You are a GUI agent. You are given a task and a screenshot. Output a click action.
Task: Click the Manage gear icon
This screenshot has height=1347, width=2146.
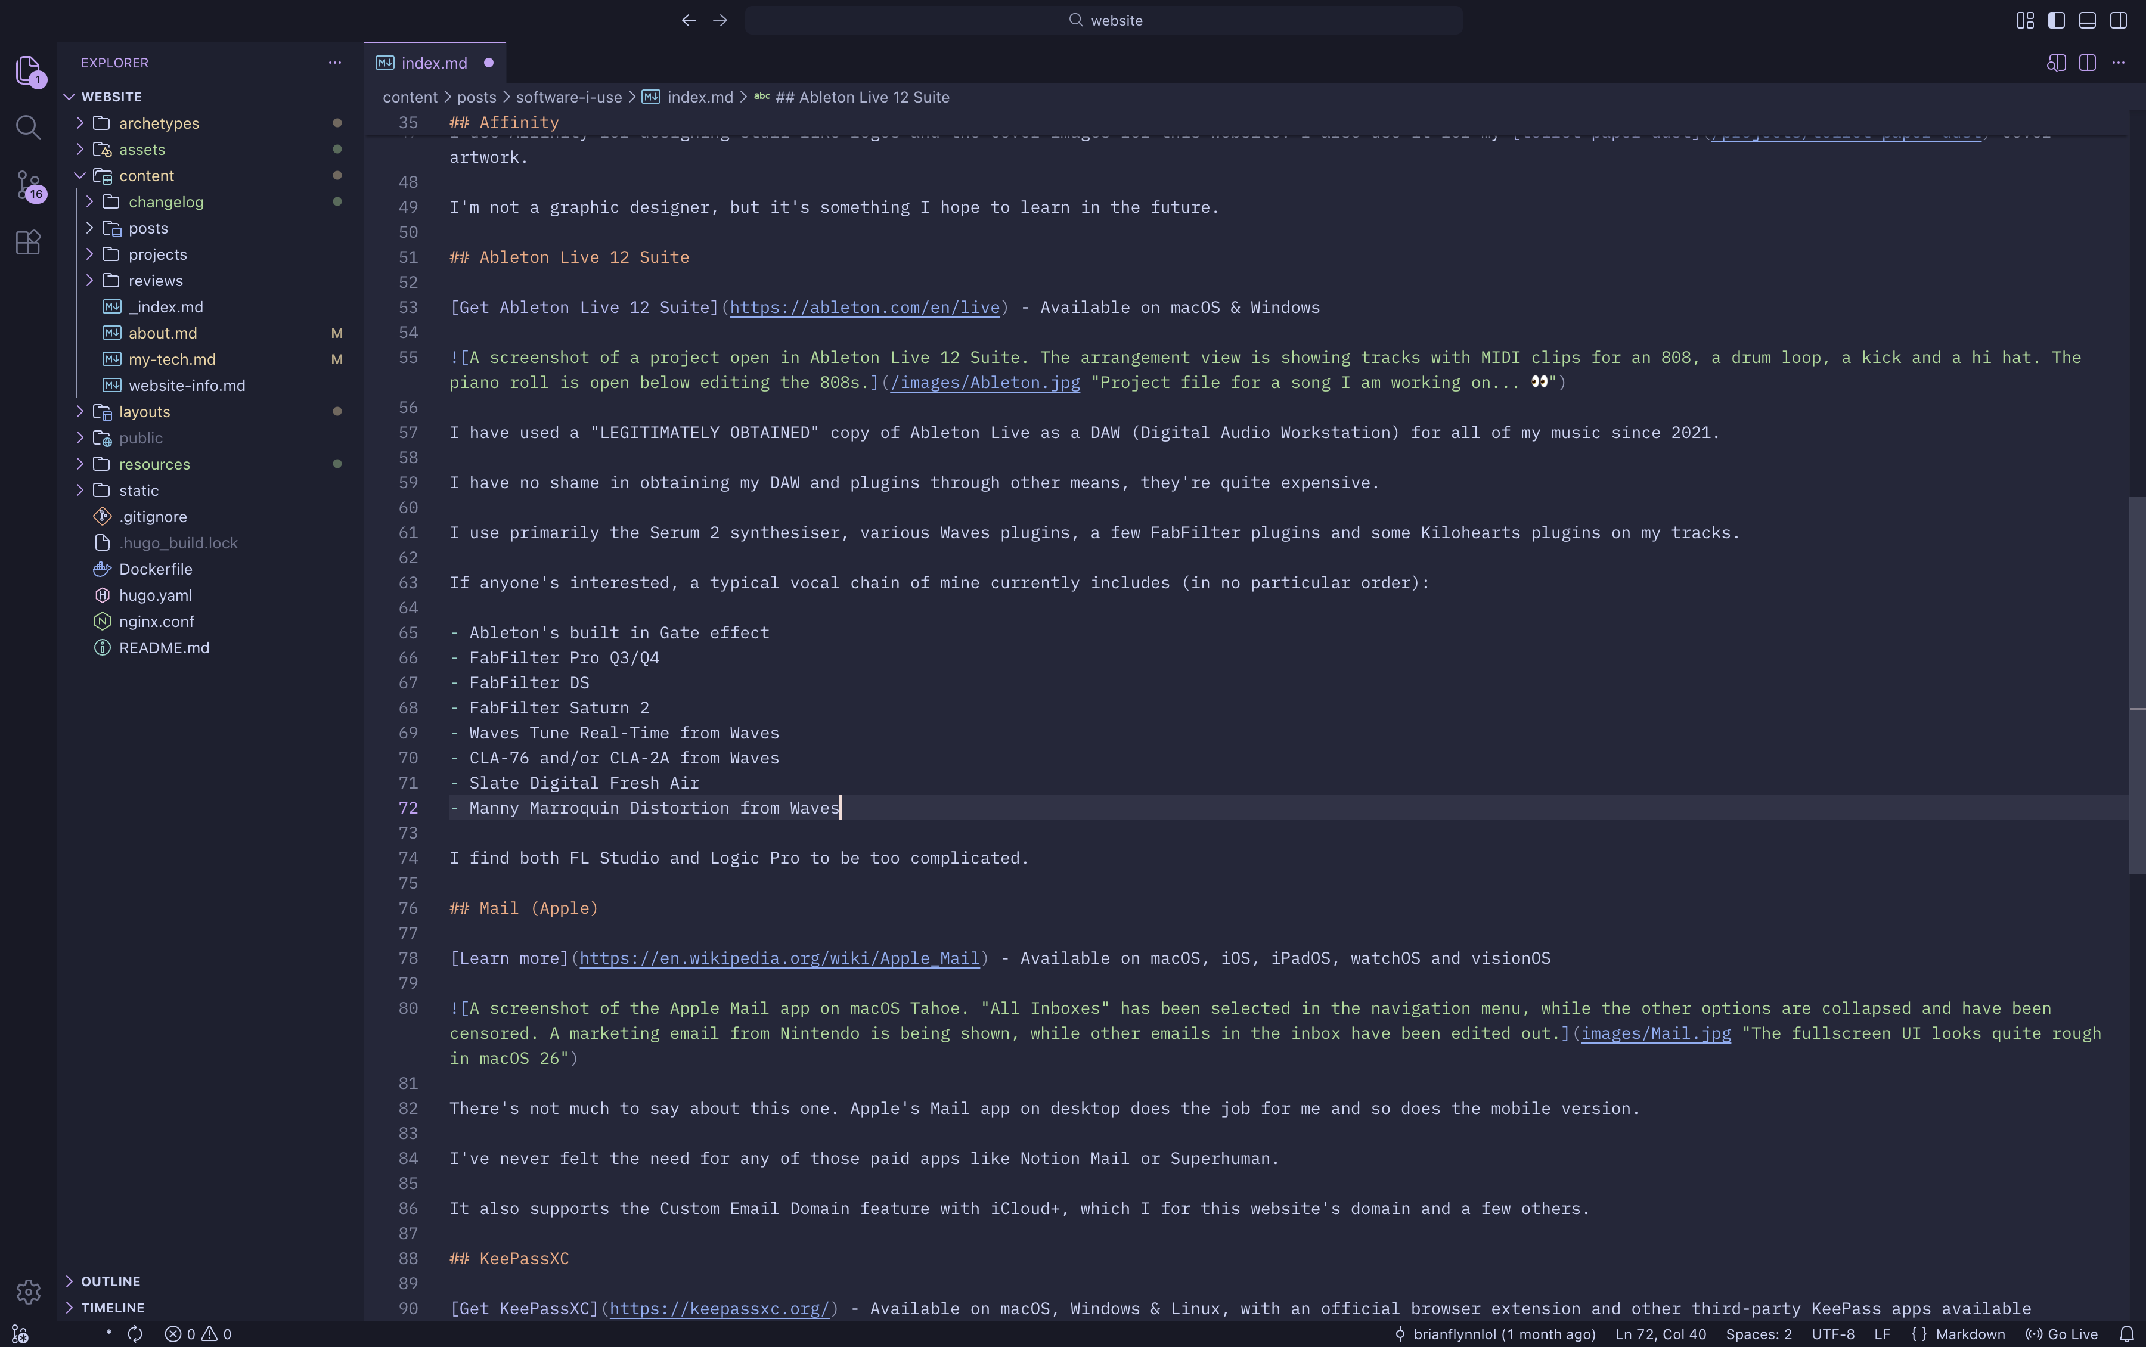pyautogui.click(x=29, y=1291)
